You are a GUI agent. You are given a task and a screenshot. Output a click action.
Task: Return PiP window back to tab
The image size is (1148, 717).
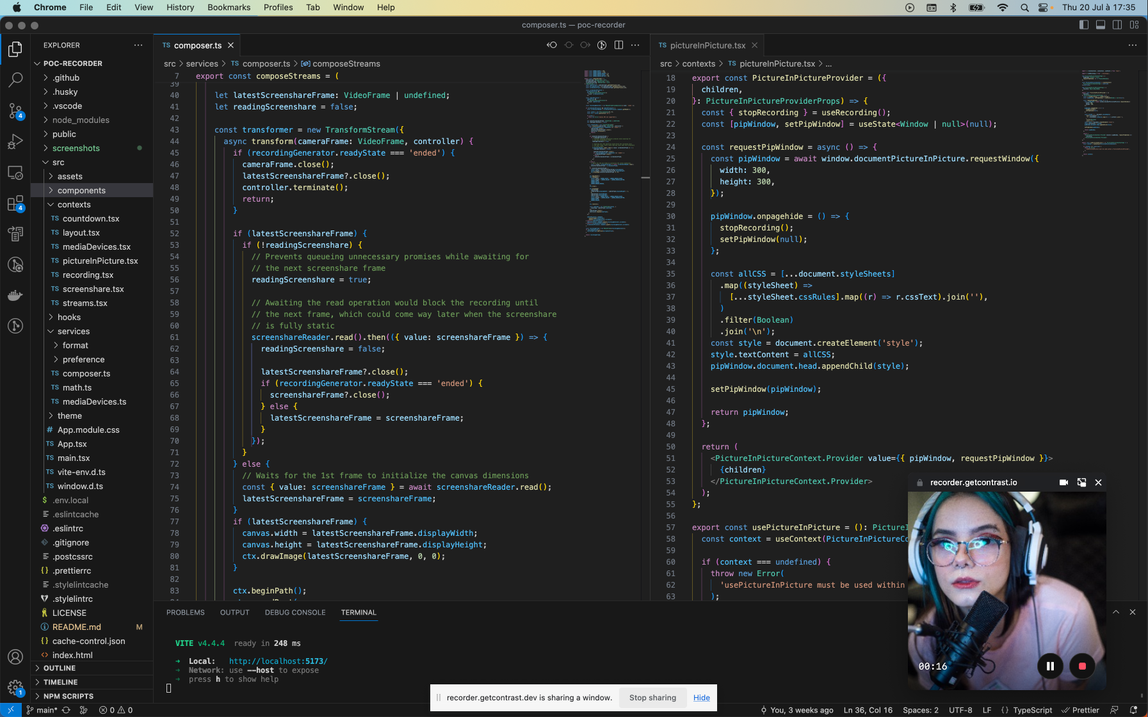(1081, 483)
